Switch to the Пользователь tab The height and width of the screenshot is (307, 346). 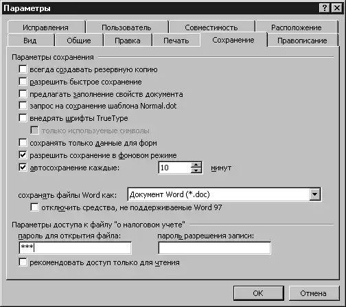126,27
